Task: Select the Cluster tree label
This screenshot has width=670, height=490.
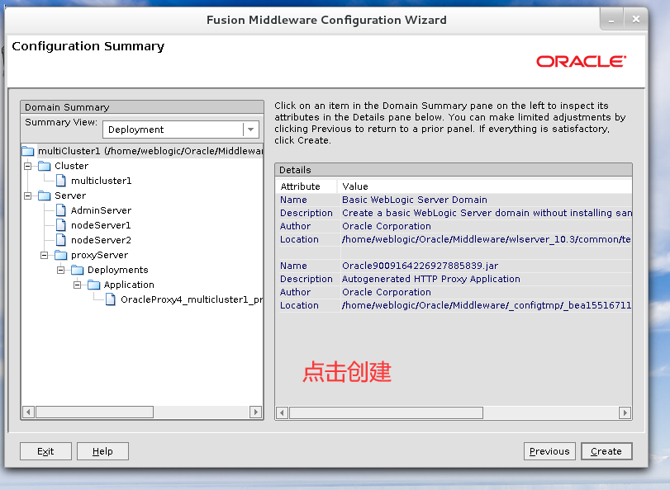Action: click(71, 166)
